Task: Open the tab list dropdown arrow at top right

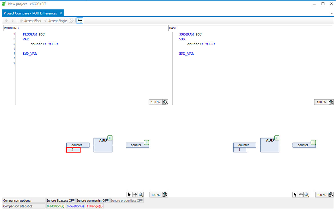Action: [x=332, y=14]
